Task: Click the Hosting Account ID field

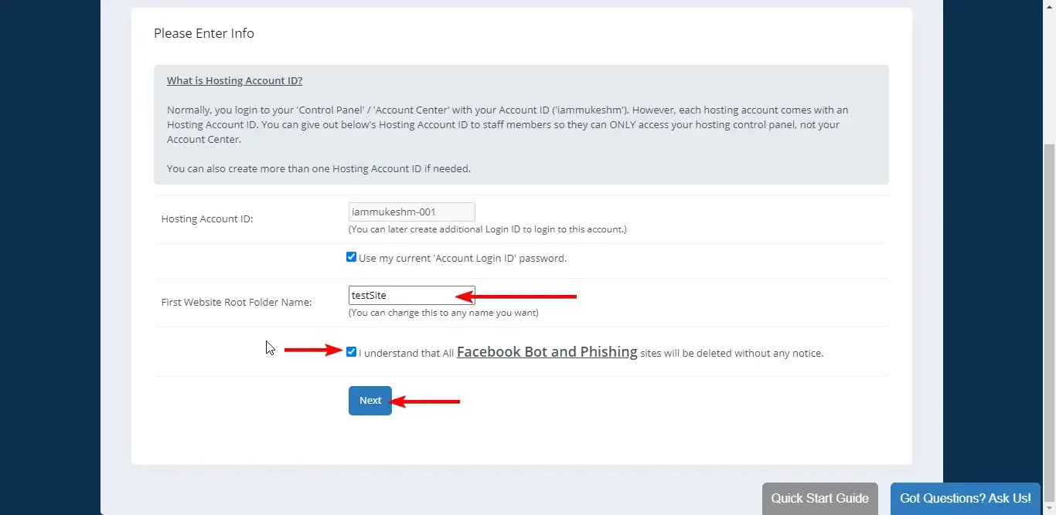Action: (x=411, y=212)
